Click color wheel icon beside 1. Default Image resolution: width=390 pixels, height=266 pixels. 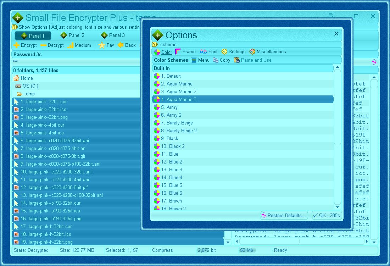(157, 76)
